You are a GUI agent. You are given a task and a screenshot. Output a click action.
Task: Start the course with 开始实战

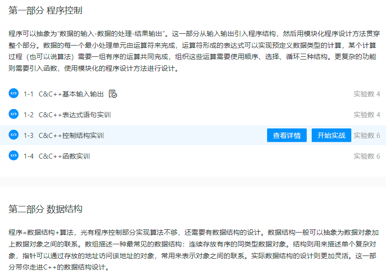332,135
